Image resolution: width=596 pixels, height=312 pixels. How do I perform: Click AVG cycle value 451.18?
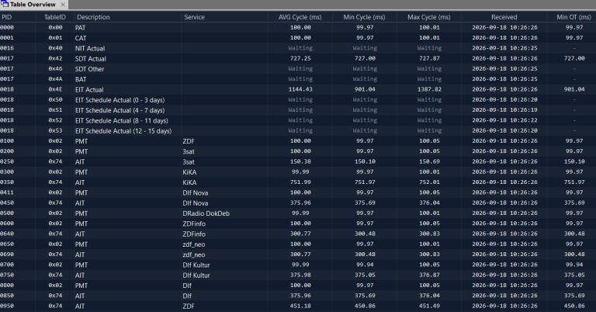coord(300,306)
